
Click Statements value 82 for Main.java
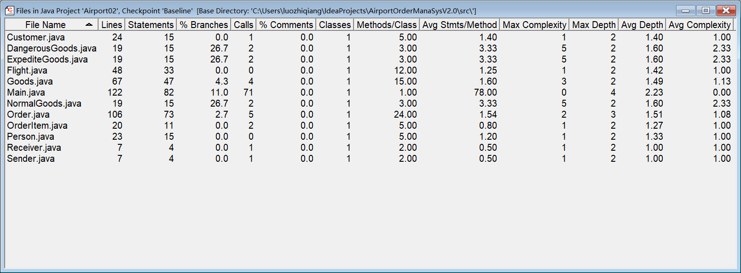pos(169,92)
